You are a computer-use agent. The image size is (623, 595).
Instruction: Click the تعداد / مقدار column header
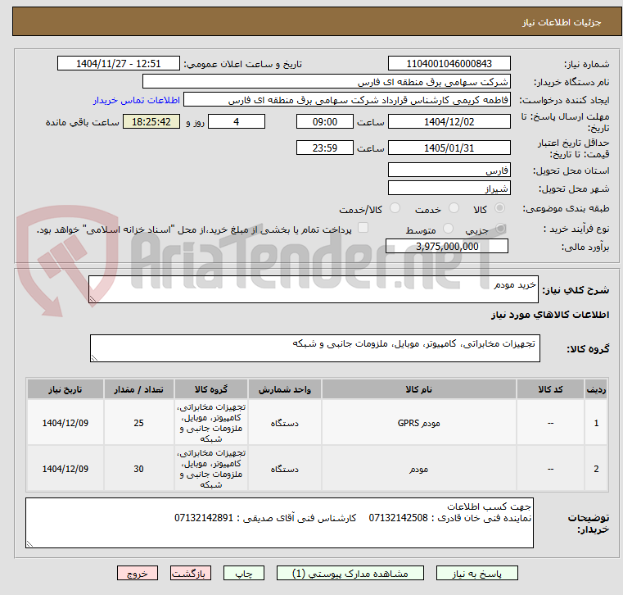138,389
